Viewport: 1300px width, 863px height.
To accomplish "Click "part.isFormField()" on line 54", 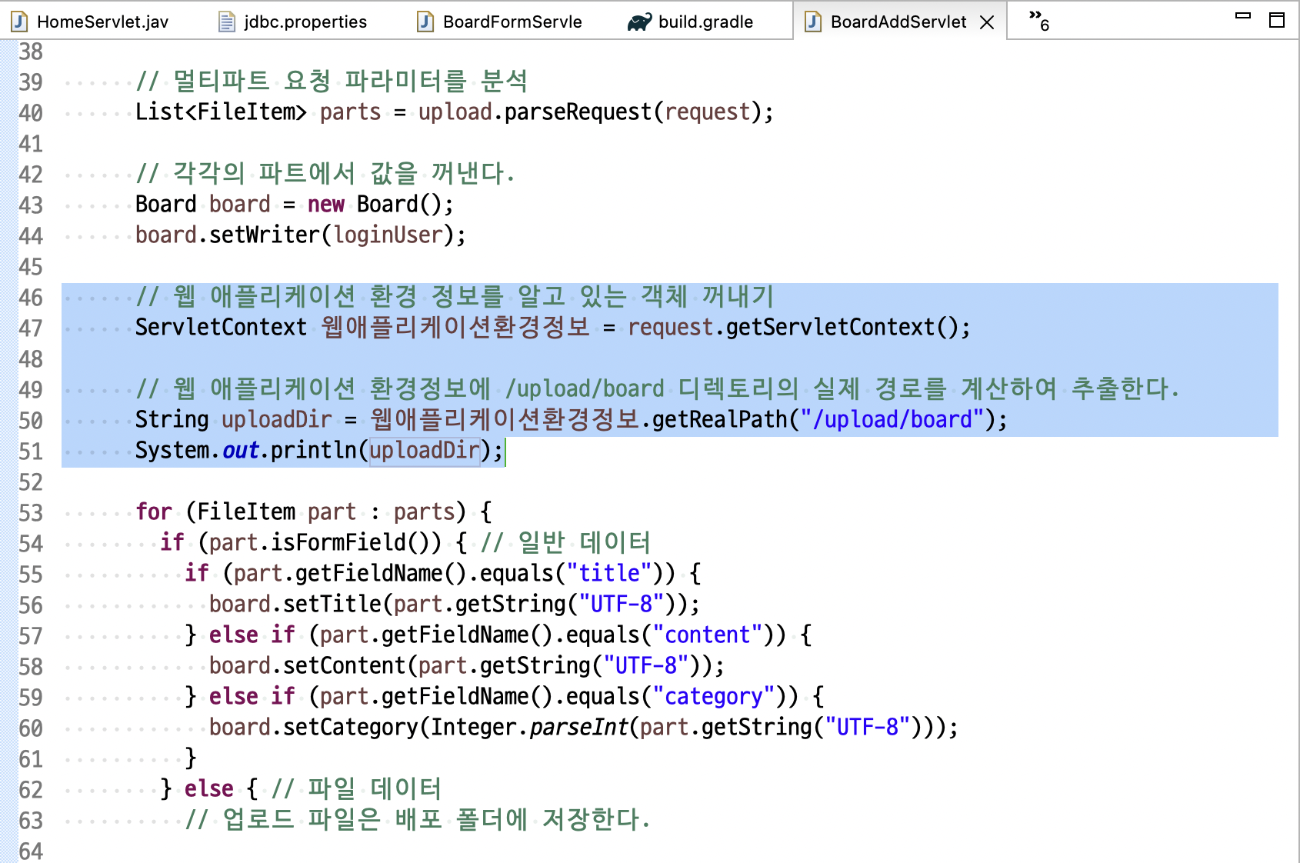I will [325, 543].
